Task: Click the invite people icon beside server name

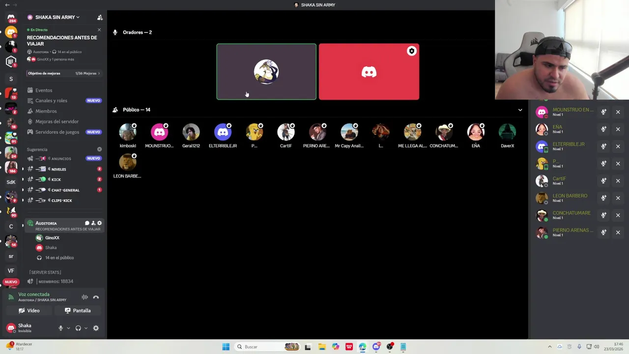Action: click(100, 17)
